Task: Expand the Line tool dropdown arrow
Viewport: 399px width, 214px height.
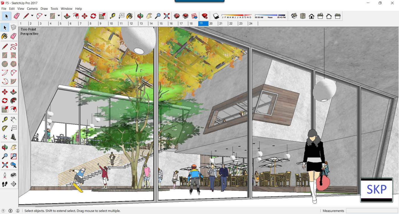Action: [32, 16]
